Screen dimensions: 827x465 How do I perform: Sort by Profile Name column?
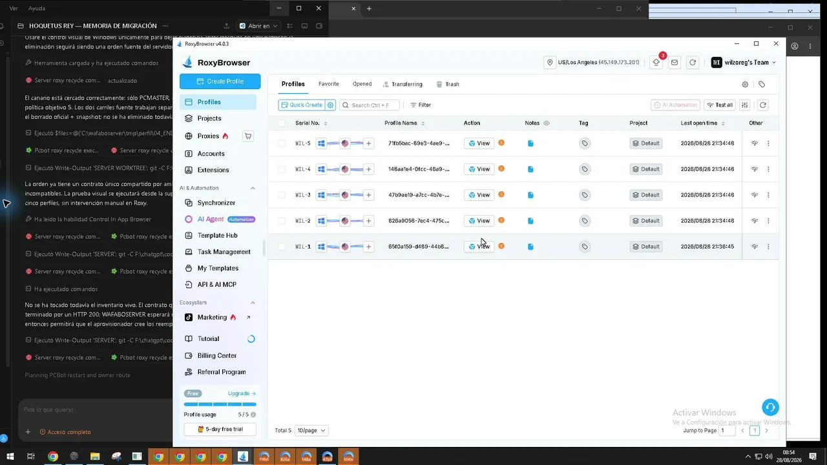click(x=423, y=123)
